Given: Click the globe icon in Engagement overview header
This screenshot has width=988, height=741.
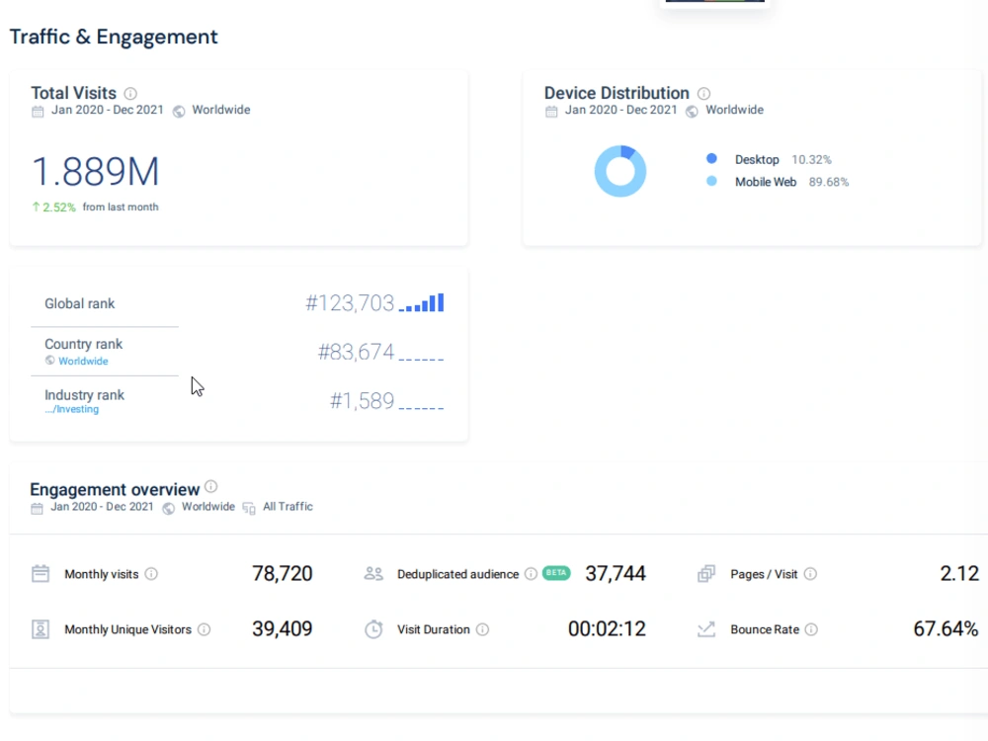Looking at the screenshot, I should coord(168,509).
